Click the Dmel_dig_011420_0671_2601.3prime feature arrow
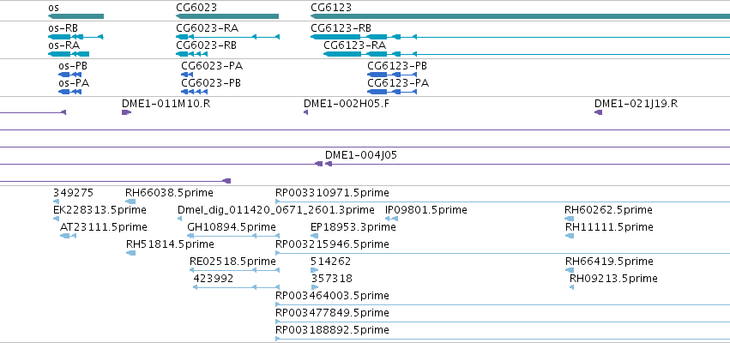This screenshot has width=730, height=343. [x=179, y=219]
